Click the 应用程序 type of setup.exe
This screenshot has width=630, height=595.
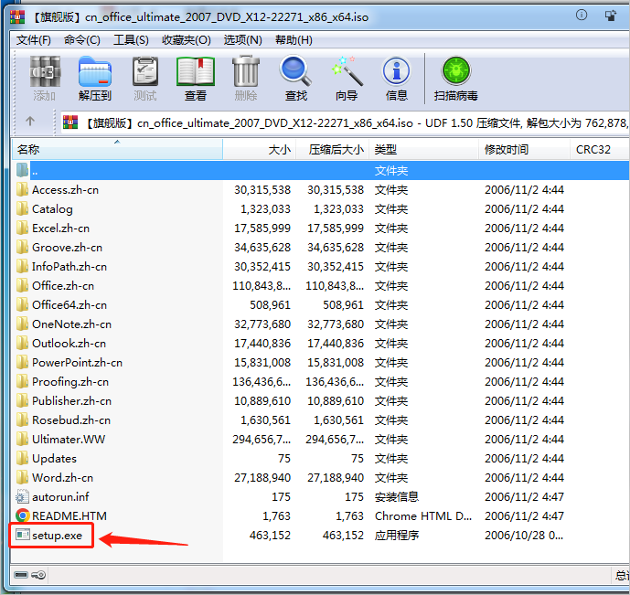coord(397,536)
